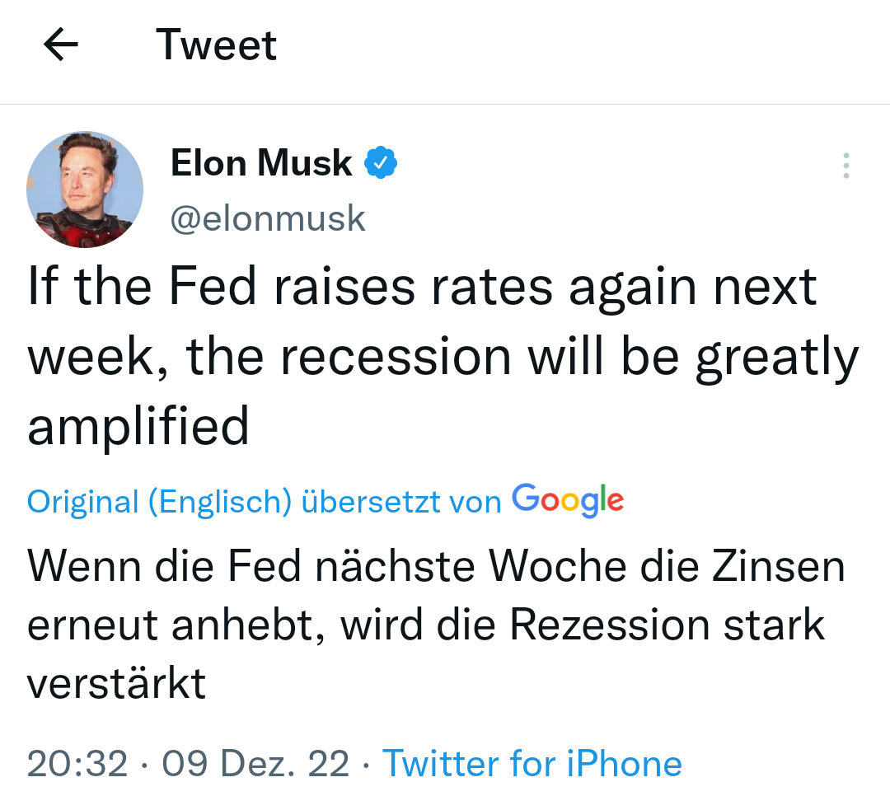
Task: Click the 20:32 timestamp
Action: point(77,763)
